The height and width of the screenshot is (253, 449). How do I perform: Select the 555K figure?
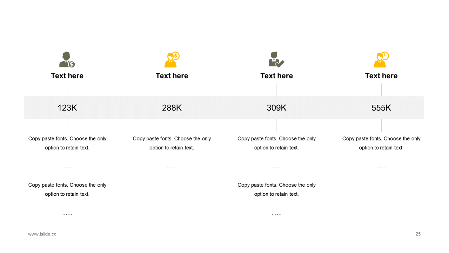[x=381, y=108]
